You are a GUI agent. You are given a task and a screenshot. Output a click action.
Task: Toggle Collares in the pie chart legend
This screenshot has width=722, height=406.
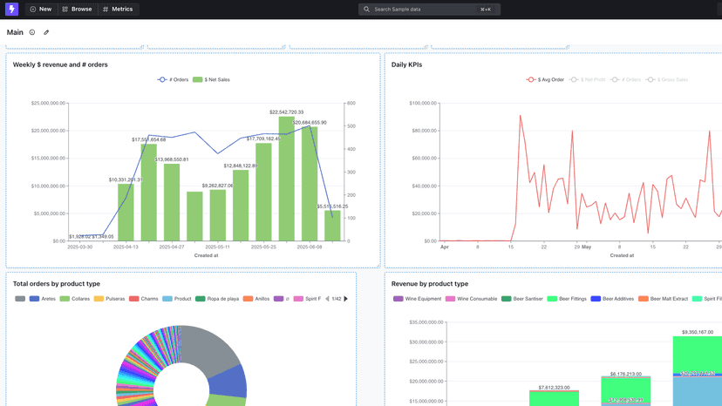[75, 299]
